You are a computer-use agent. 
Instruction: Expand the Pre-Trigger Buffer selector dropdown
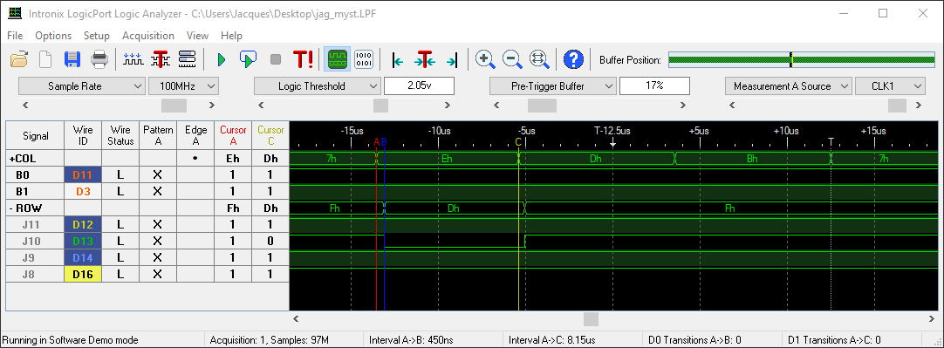[552, 86]
